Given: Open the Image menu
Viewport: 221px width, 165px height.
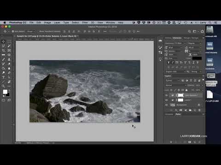Looking at the screenshot, I should click(x=47, y=22).
